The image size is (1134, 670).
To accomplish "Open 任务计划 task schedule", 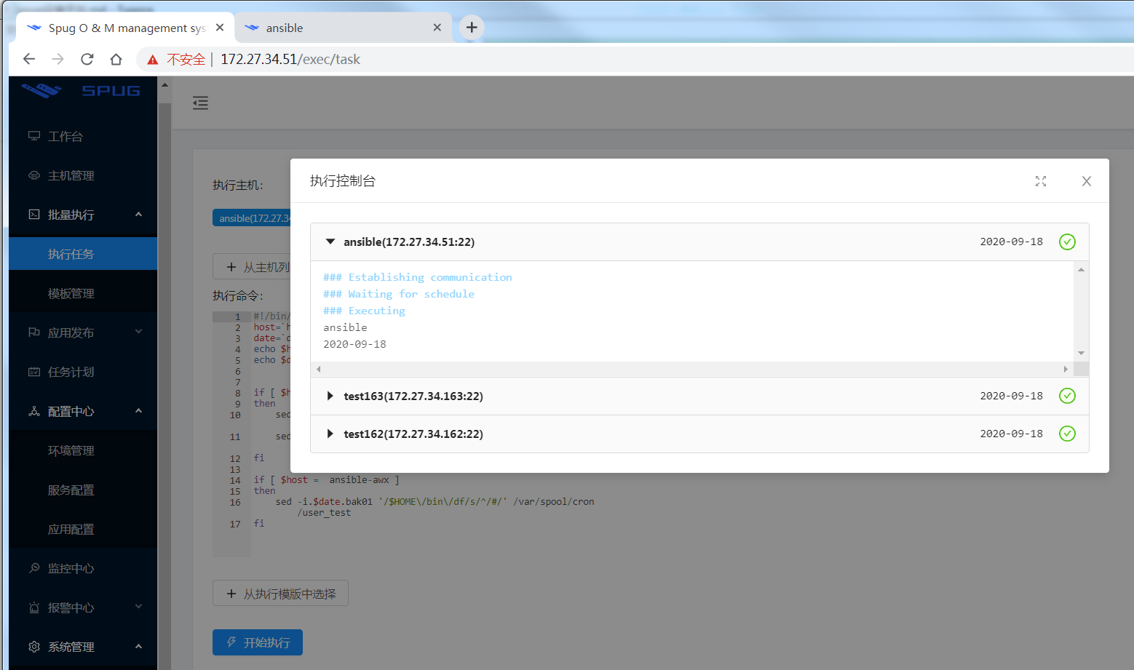I will click(x=83, y=372).
